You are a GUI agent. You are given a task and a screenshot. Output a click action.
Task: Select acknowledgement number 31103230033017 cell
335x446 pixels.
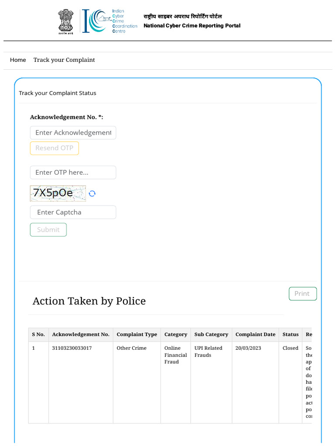pyautogui.click(x=72, y=348)
